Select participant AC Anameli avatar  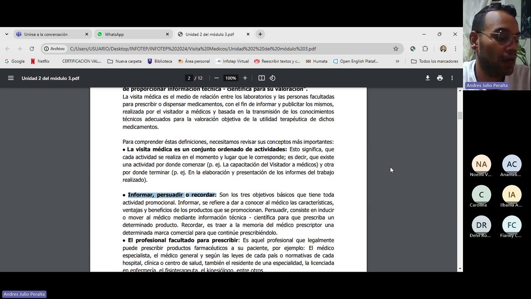click(x=512, y=164)
